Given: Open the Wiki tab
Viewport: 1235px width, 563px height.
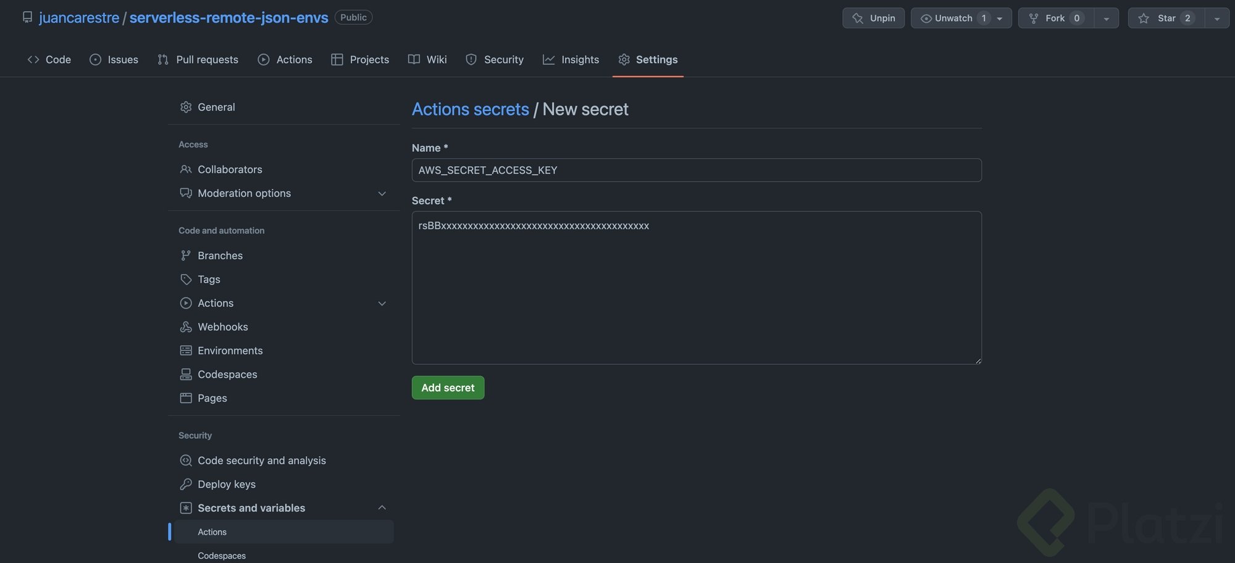Looking at the screenshot, I should tap(428, 59).
